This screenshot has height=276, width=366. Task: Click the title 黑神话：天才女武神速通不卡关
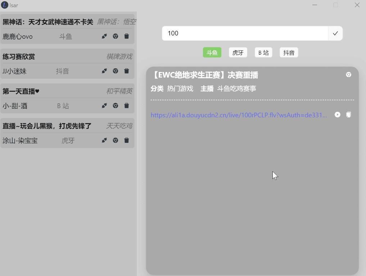[48, 22]
